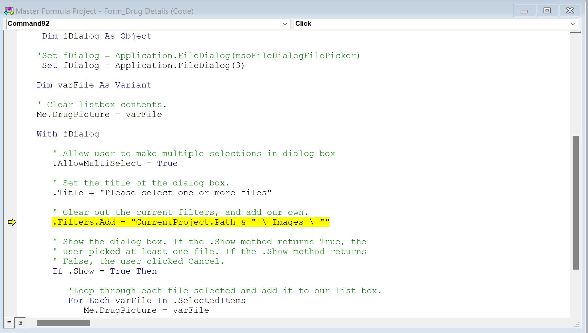Click the VBA project icon in title bar
Viewport: 588px width, 333px height.
[9, 11]
